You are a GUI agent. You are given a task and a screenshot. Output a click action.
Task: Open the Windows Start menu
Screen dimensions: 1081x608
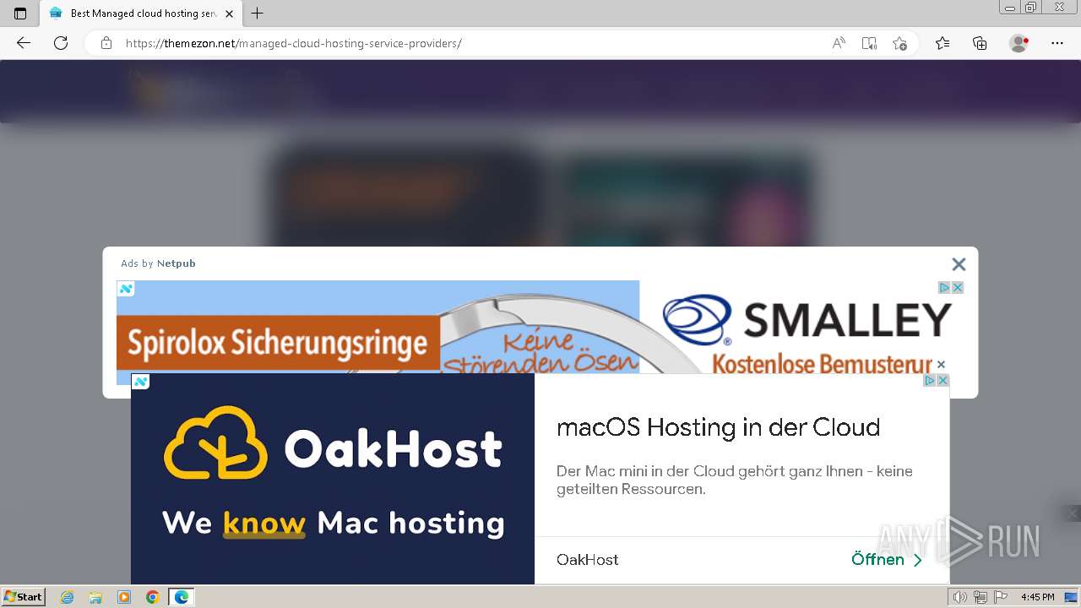(x=23, y=597)
